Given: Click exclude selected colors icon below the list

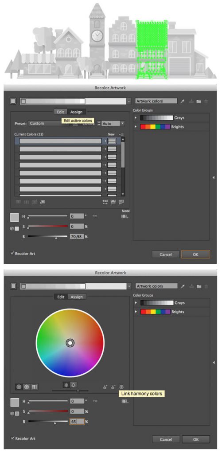Looking at the screenshot, I should pyautogui.click(x=35, y=202).
